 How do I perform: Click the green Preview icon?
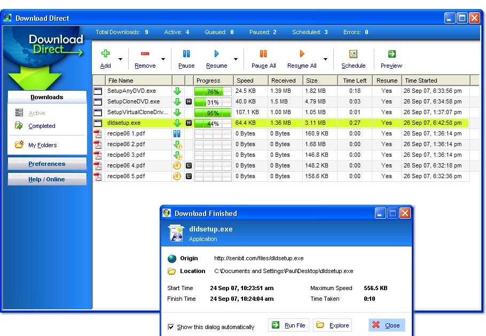[x=392, y=54]
